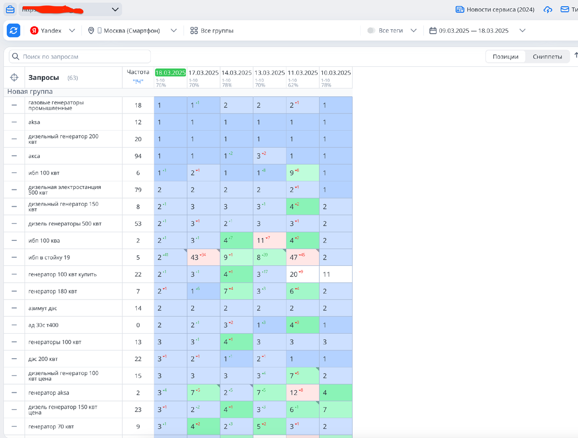This screenshot has height=438, width=578.
Task: Expand the date range dropdown chevron
Action: 523,30
